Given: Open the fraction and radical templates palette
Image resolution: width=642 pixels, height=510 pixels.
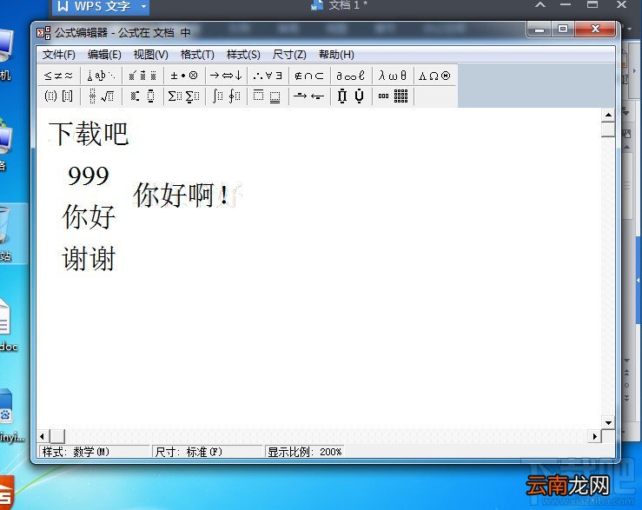Looking at the screenshot, I should tap(101, 96).
